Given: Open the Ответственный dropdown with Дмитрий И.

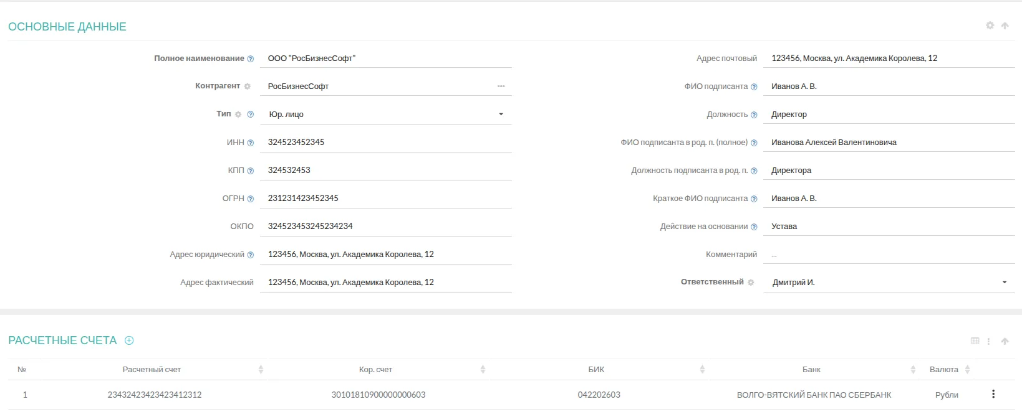Looking at the screenshot, I should pos(1004,283).
